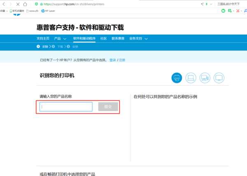Click the address bar URL support.hp.com
Screen dimensions: 247x176
(x=74, y=4)
